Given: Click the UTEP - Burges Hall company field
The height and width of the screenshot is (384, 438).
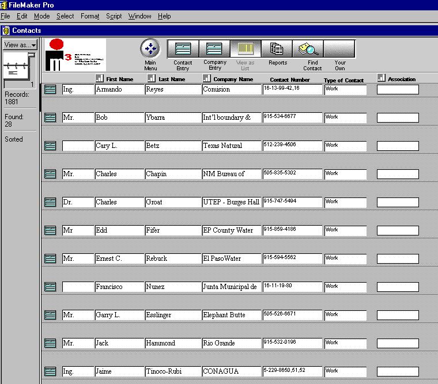Looking at the screenshot, I should tap(231, 202).
